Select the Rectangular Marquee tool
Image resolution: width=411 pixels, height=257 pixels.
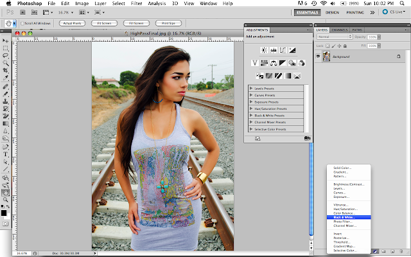click(6, 48)
